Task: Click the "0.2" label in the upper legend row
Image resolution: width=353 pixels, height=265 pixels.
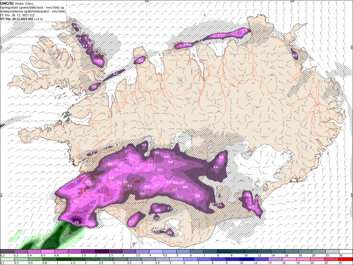Action: pyautogui.click(x=2, y=255)
